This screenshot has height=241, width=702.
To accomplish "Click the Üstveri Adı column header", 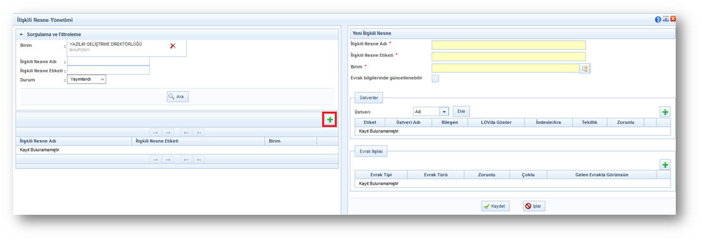I will tap(408, 122).
